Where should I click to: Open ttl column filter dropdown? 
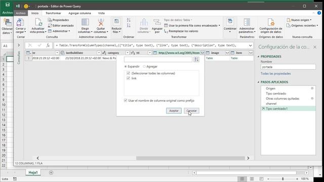tap(150, 53)
